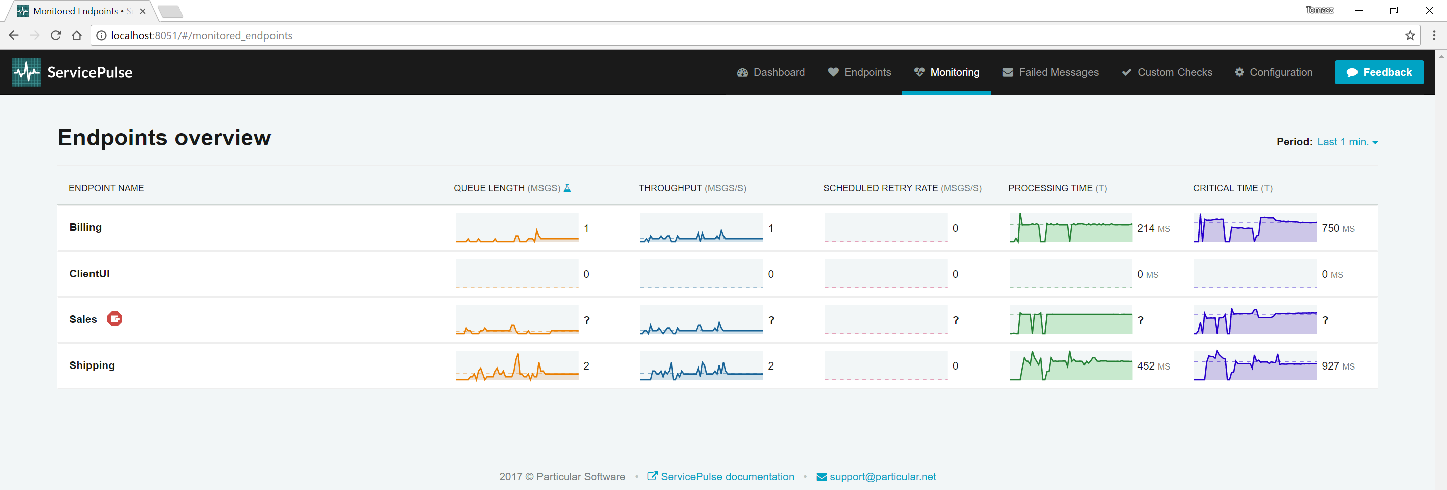Click the Billing queue length graph
Screen dimensions: 1447x490
click(517, 228)
